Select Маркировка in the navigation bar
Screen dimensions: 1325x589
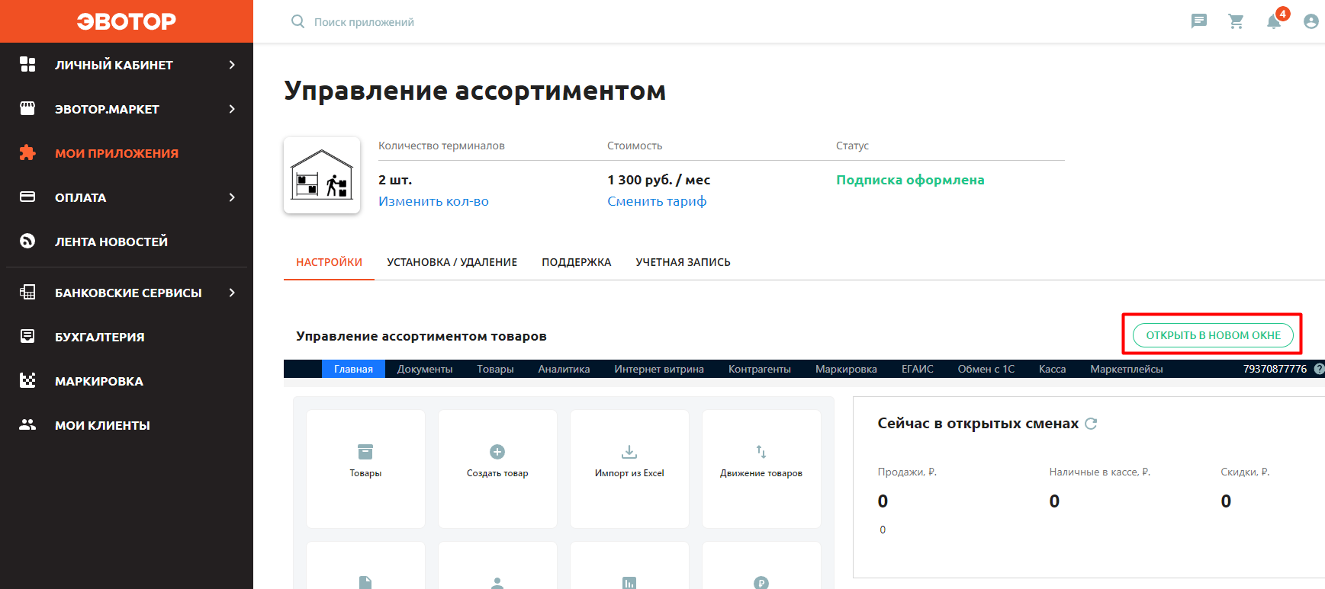coord(846,369)
